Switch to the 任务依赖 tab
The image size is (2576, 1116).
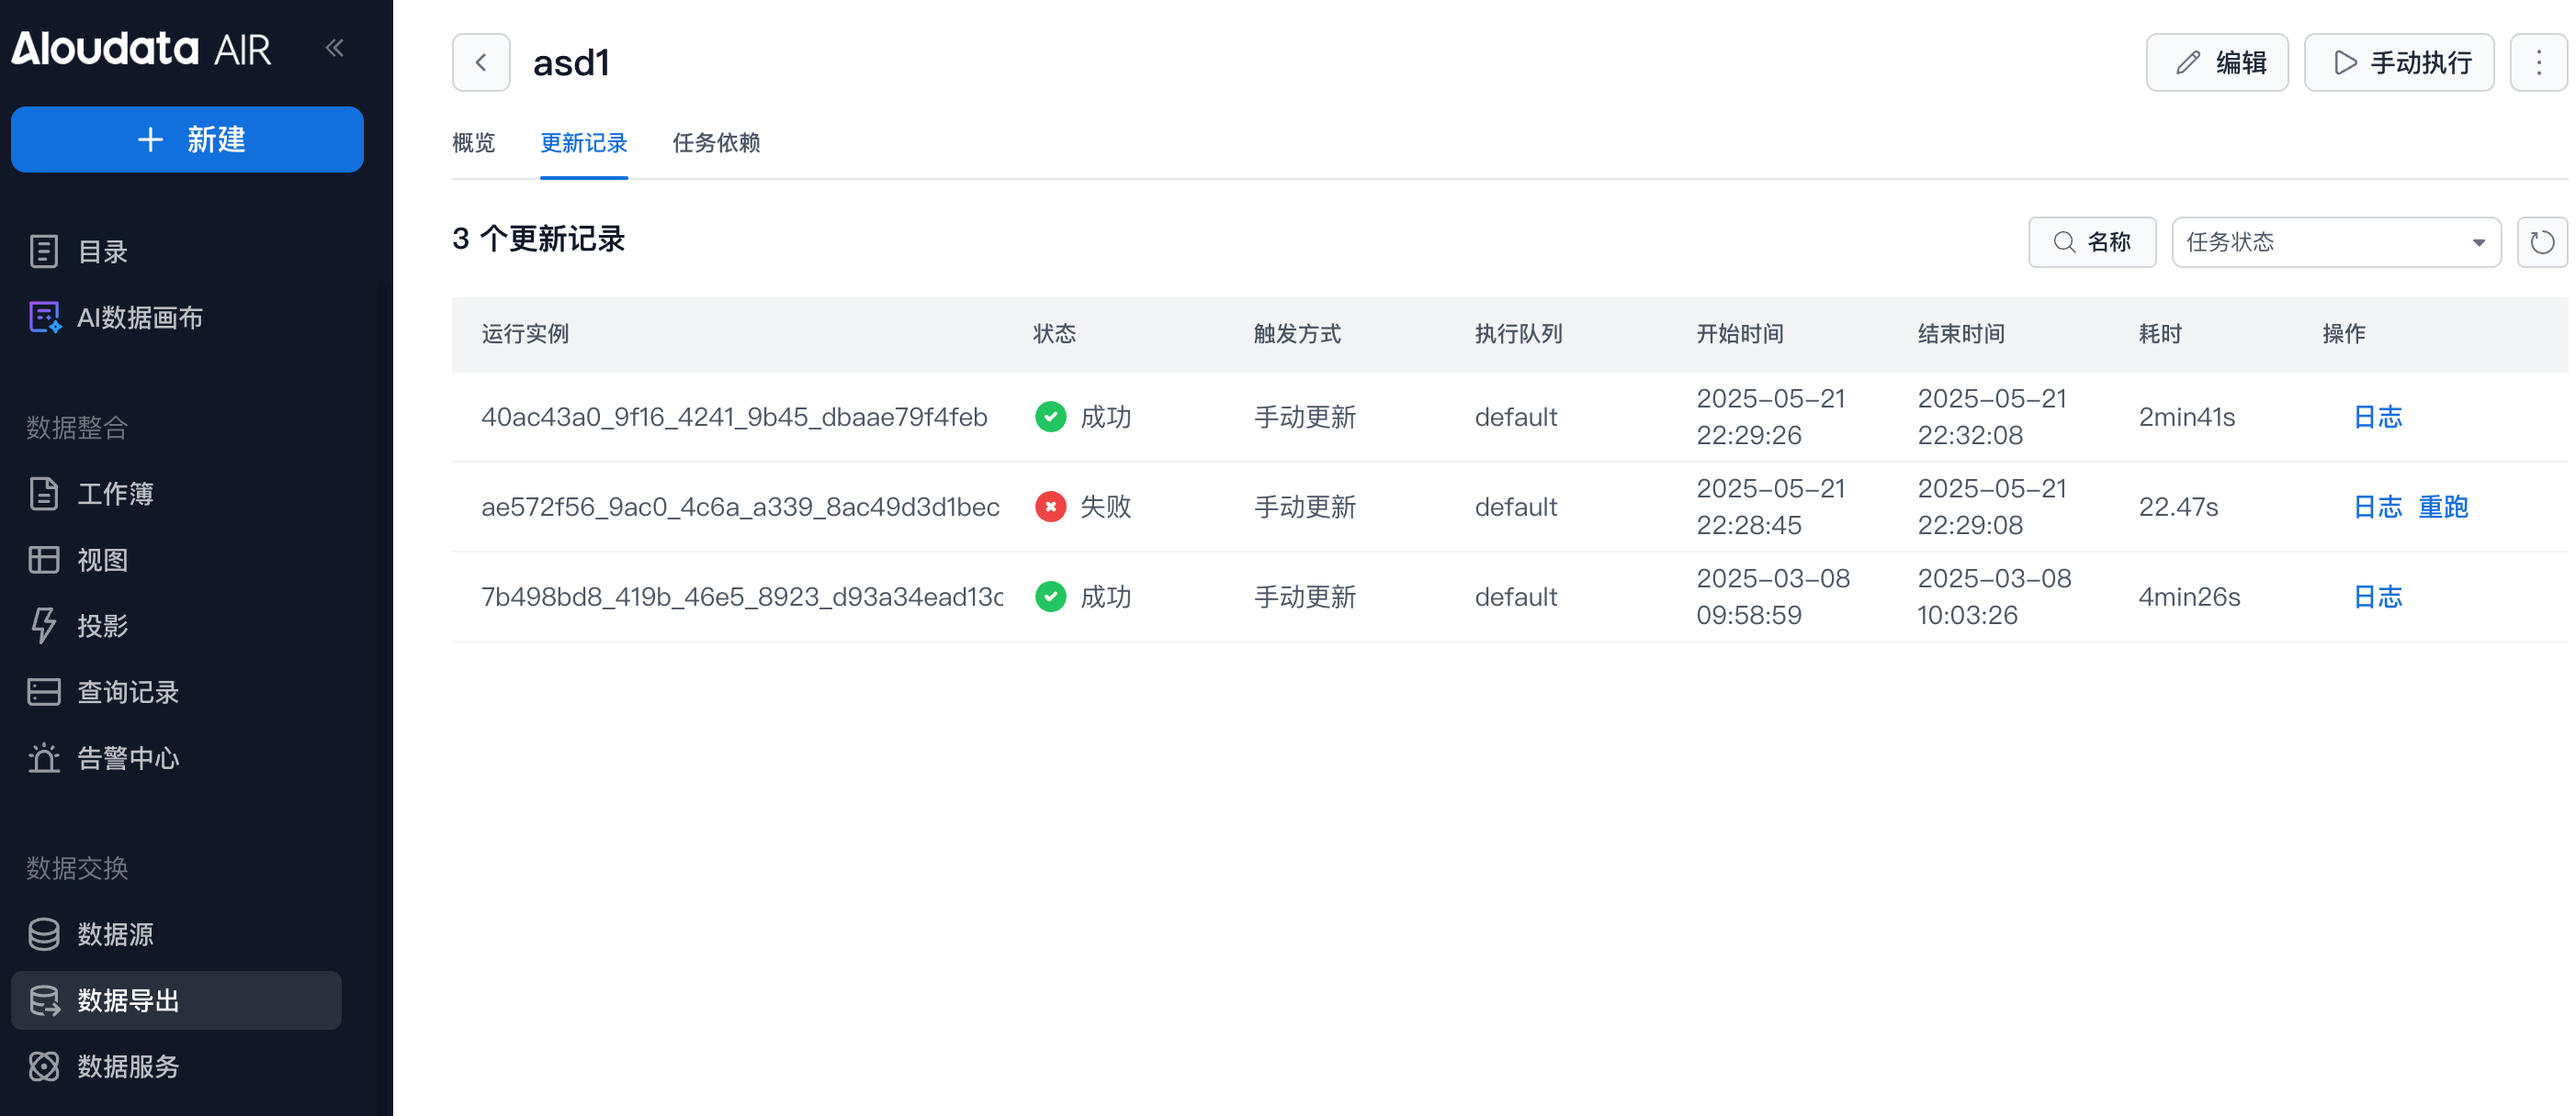click(716, 143)
